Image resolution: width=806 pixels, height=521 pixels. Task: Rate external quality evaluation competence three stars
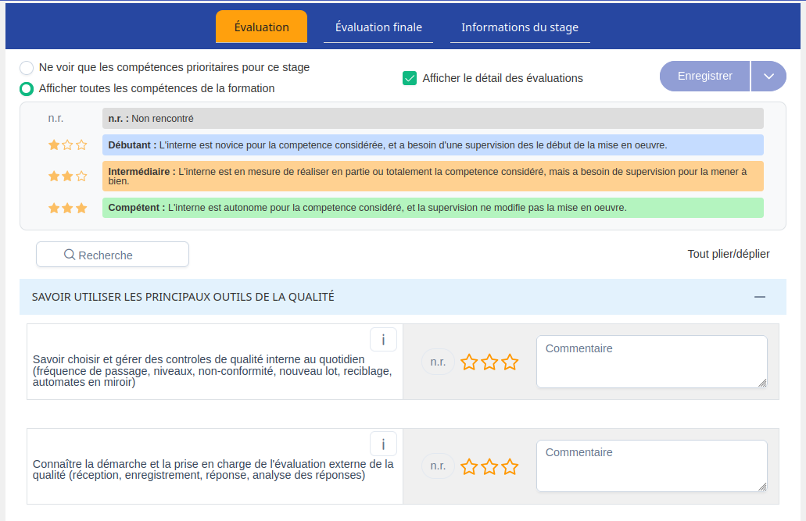click(510, 467)
